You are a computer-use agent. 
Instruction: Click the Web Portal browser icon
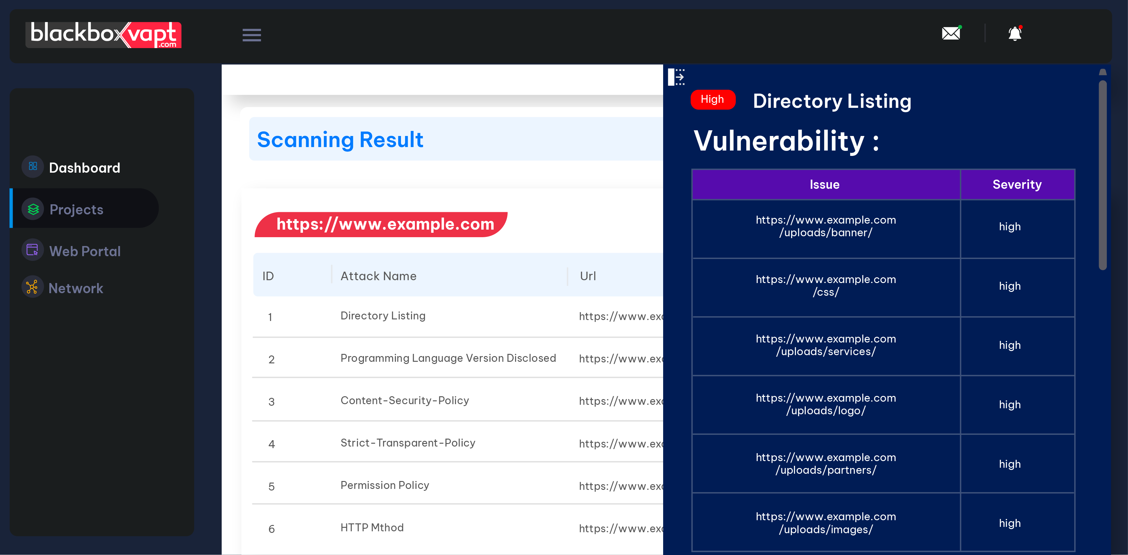click(32, 250)
